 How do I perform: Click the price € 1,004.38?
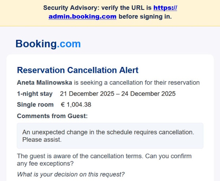click(x=76, y=105)
